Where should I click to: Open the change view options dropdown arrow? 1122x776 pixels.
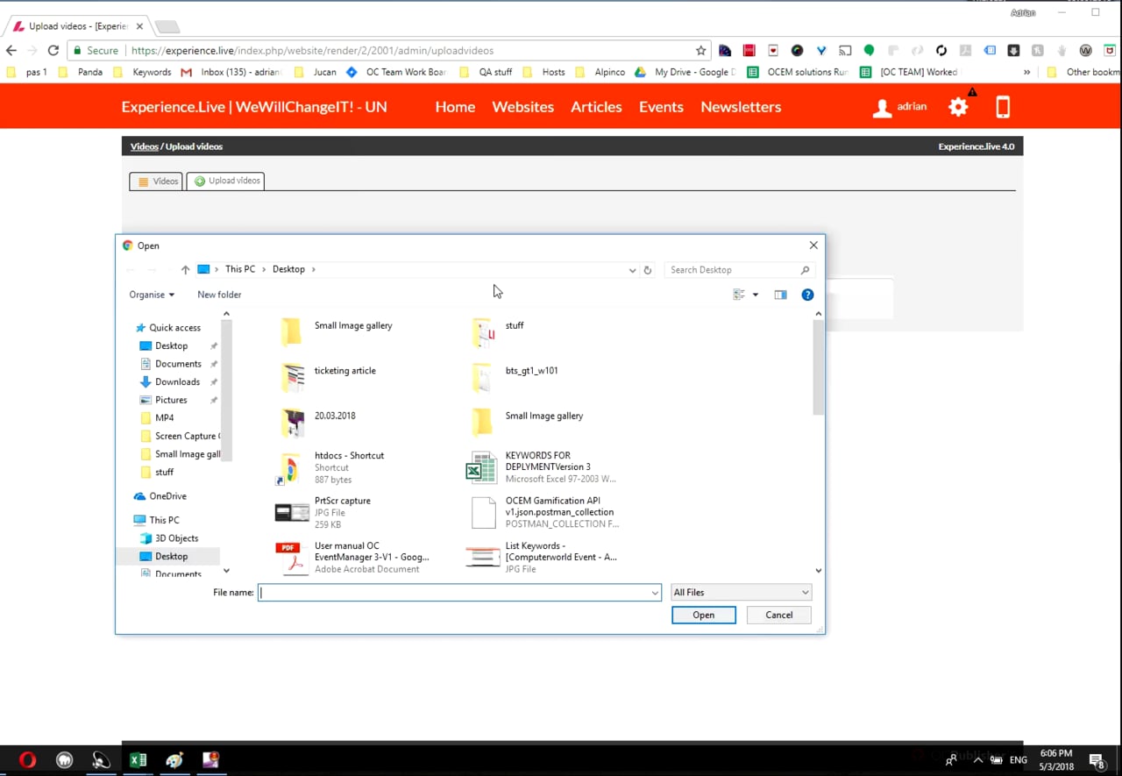pyautogui.click(x=755, y=295)
